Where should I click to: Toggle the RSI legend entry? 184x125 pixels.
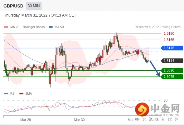point(10,94)
